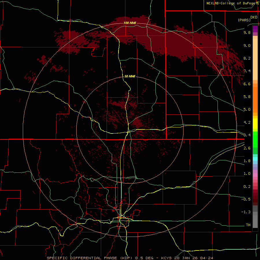
Task: Click the 4.2 value on the color scale
Action: tap(247, 122)
